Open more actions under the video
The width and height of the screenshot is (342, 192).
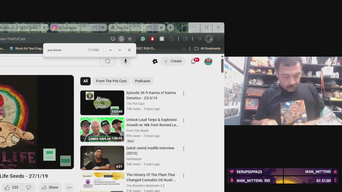click(x=69, y=187)
